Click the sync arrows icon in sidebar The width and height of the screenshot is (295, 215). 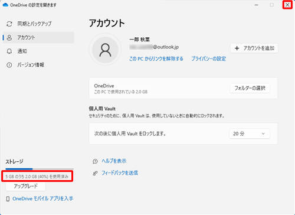tap(9, 24)
